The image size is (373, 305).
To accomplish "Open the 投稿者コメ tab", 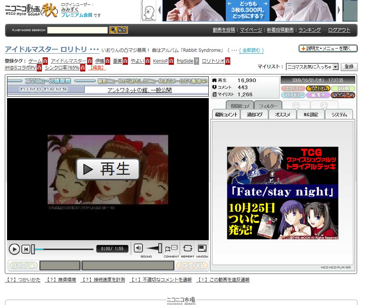I will coord(240,106).
